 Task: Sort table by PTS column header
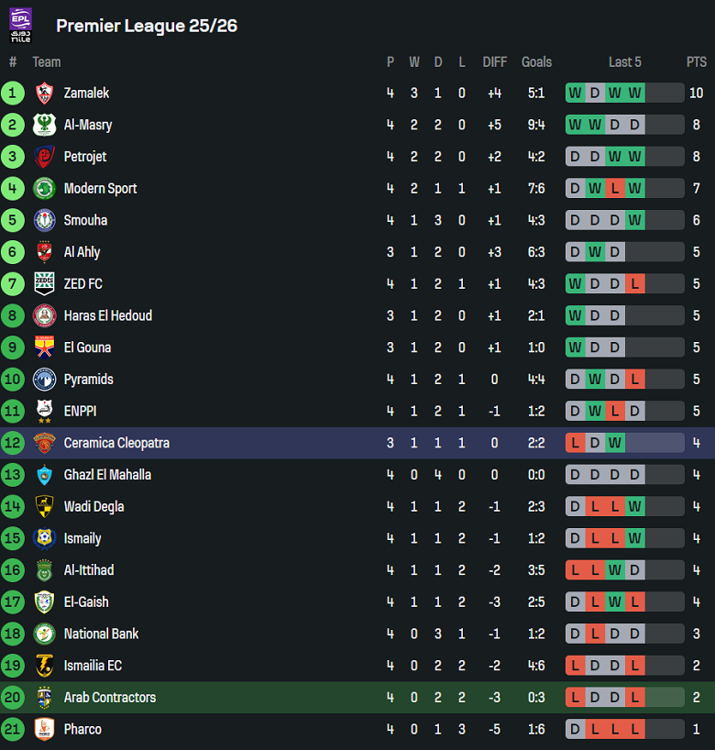tap(697, 62)
